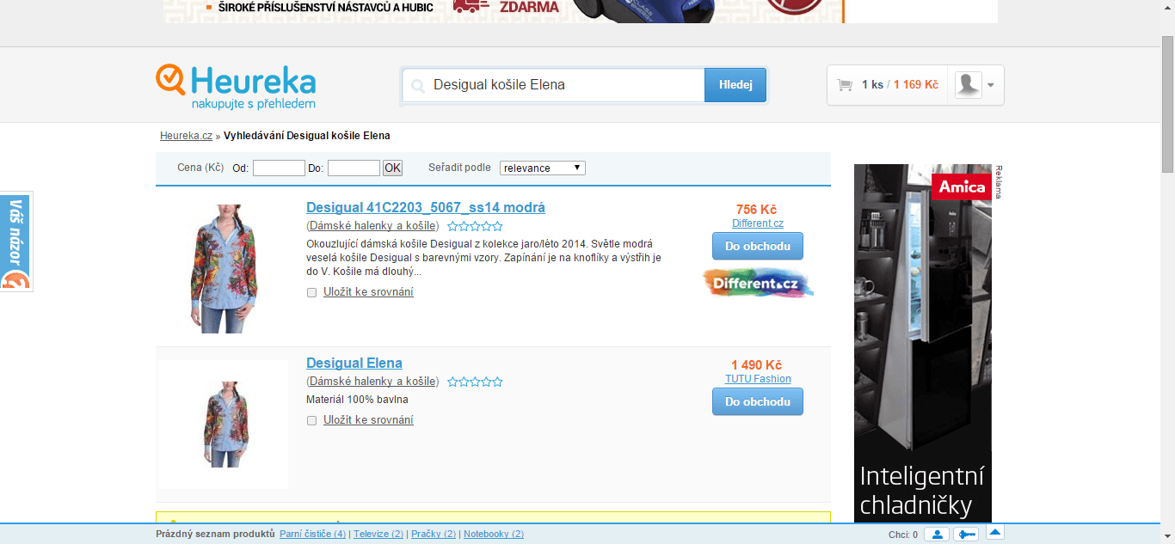Open Pračky (2) in bottom bar
Image resolution: width=1175 pixels, height=544 pixels.
434,535
